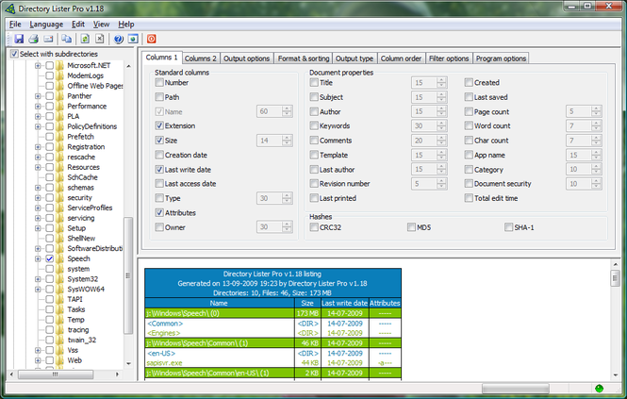Viewport: 627px width, 399px height.
Task: Check the CRC32 hash checkbox
Action: pos(314,227)
